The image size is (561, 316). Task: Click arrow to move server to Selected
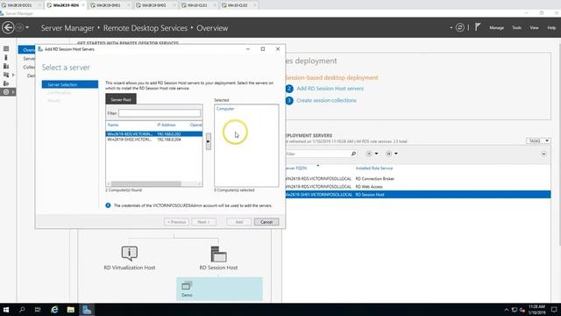tap(209, 141)
